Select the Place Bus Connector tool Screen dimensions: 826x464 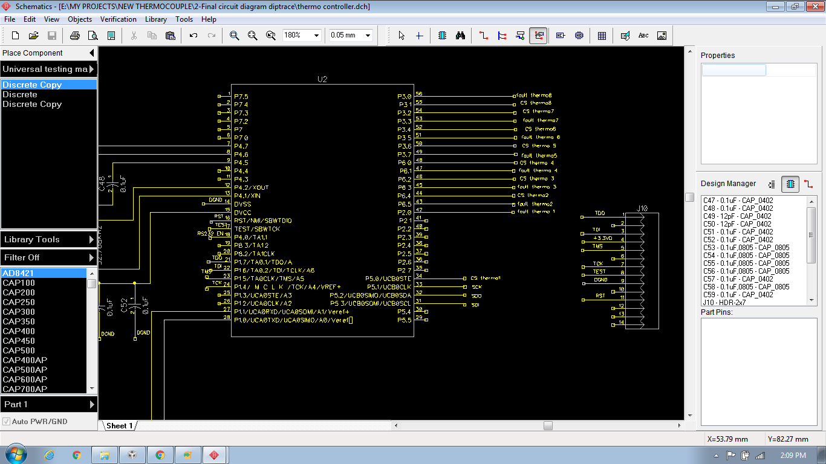pos(520,36)
